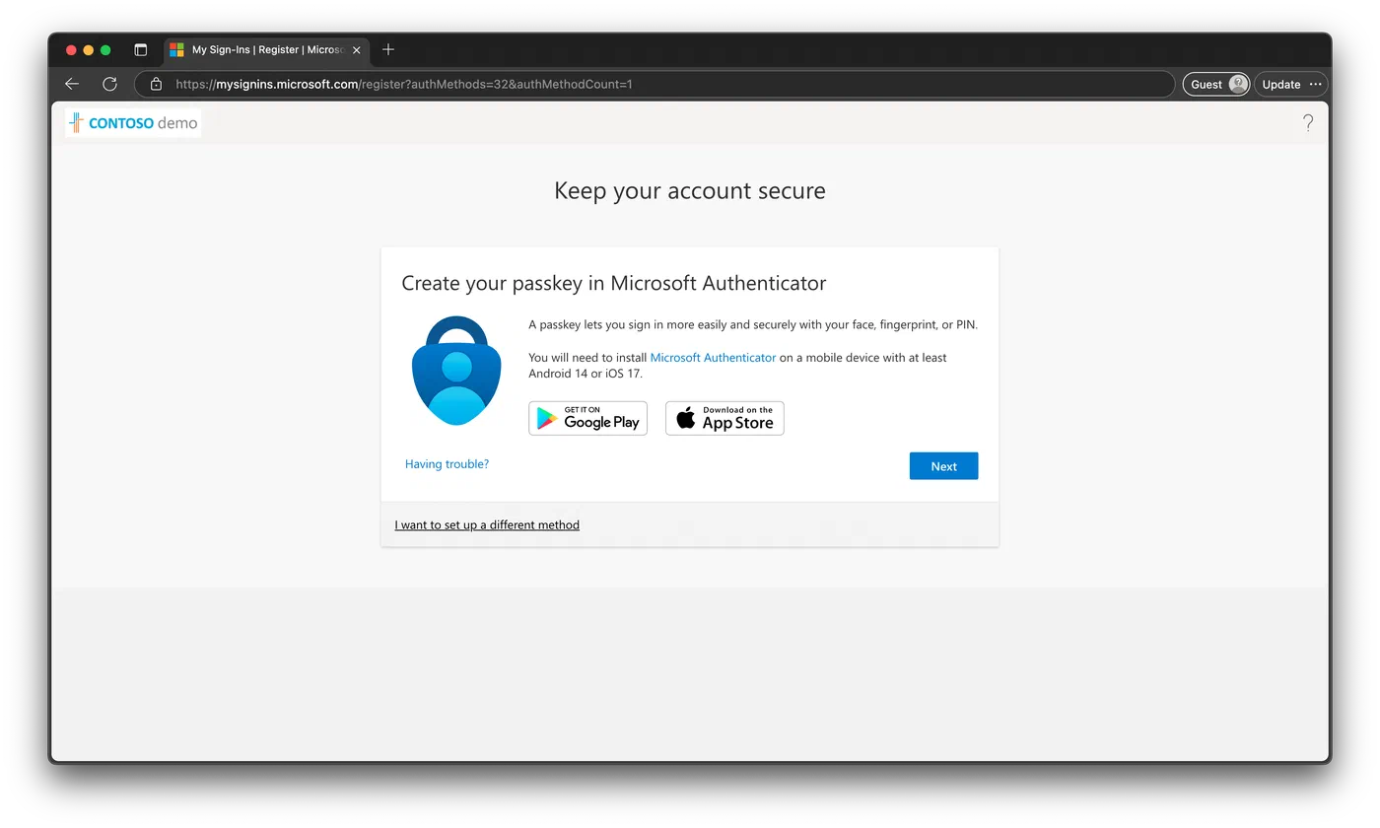Click the macOS green fullscreen window button

coord(105,50)
